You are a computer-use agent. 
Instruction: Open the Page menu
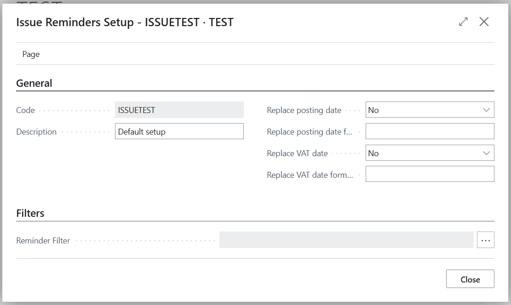coord(31,54)
